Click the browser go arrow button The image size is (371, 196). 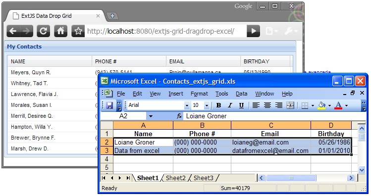coord(253,31)
